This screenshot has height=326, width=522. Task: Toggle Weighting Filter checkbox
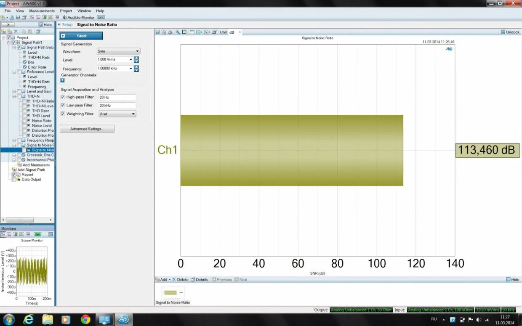tap(63, 114)
